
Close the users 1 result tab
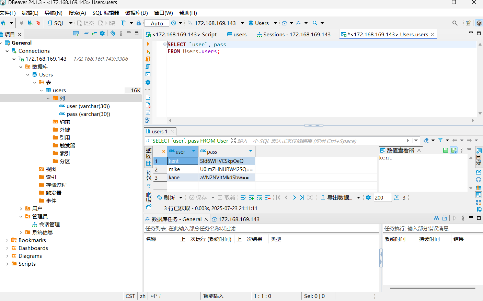click(172, 132)
